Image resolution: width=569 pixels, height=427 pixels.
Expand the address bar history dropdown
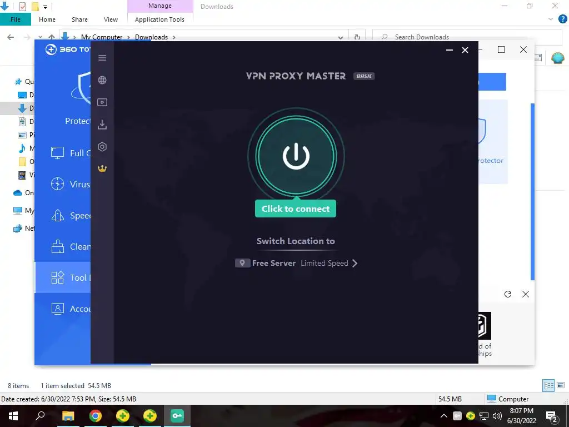point(341,37)
